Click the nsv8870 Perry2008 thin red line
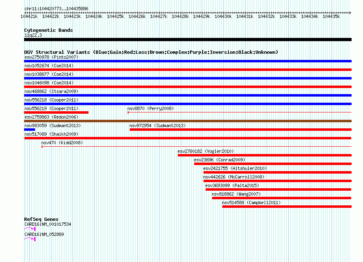This screenshot has height=262, width=363. (x=239, y=112)
